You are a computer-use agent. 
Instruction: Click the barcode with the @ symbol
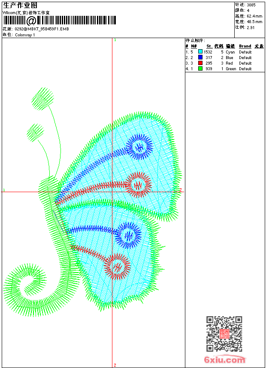tap(60, 21)
